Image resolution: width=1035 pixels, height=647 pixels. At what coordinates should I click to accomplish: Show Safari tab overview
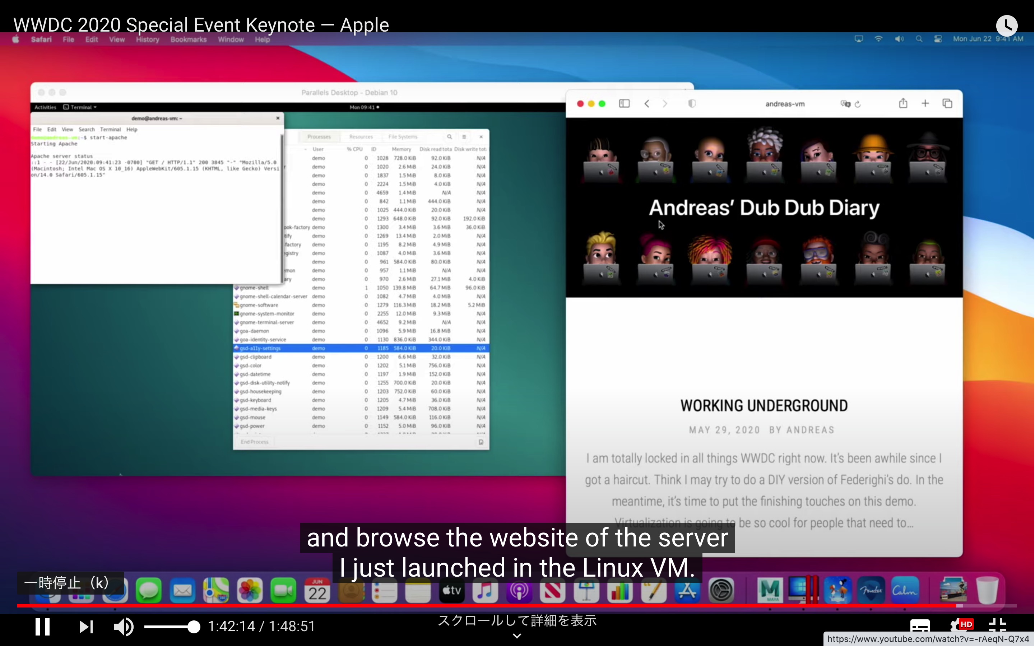tap(947, 103)
